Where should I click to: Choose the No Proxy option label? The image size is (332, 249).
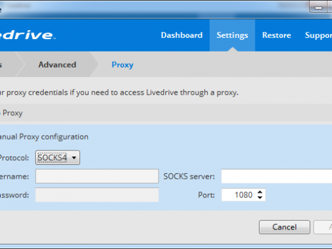coord(11,113)
